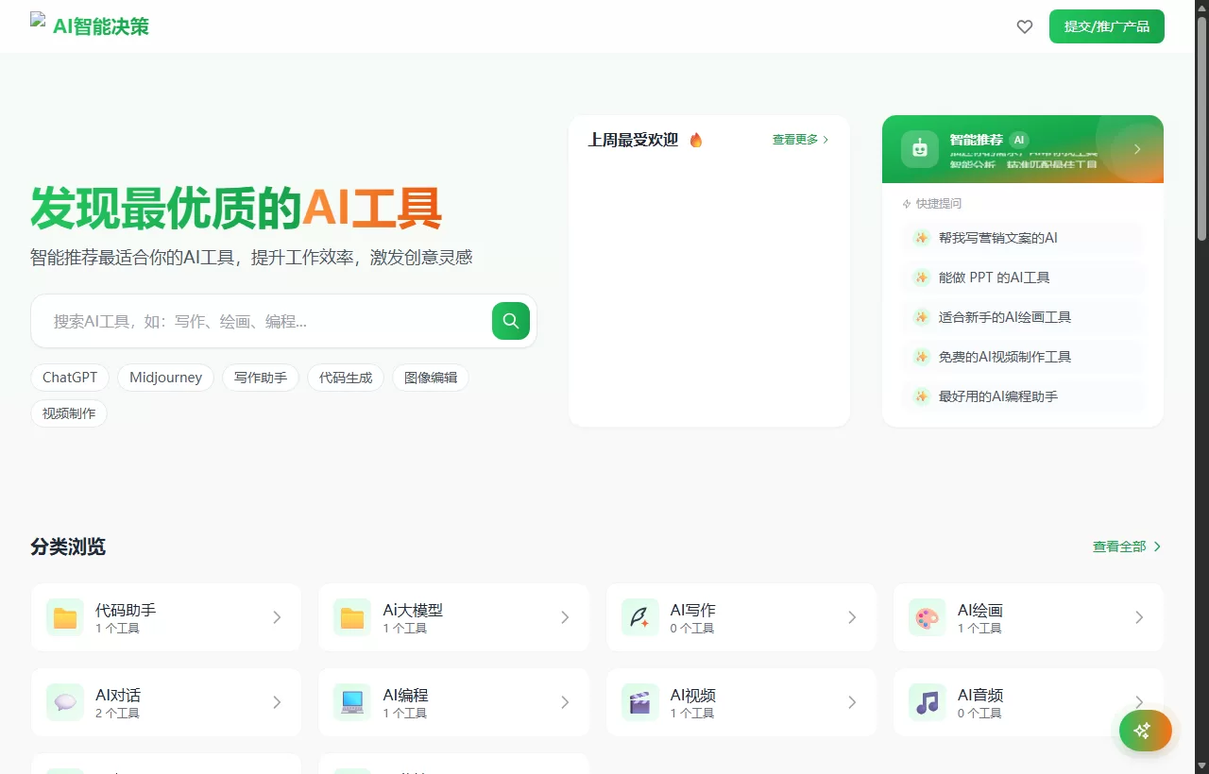This screenshot has width=1209, height=774.
Task: Click the sparkle icon beside 能做 PPT 的AI工具
Action: [922, 278]
